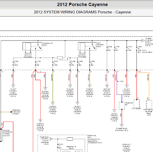Click connector triangle to right fuse box fuse 20

coord(53,103)
